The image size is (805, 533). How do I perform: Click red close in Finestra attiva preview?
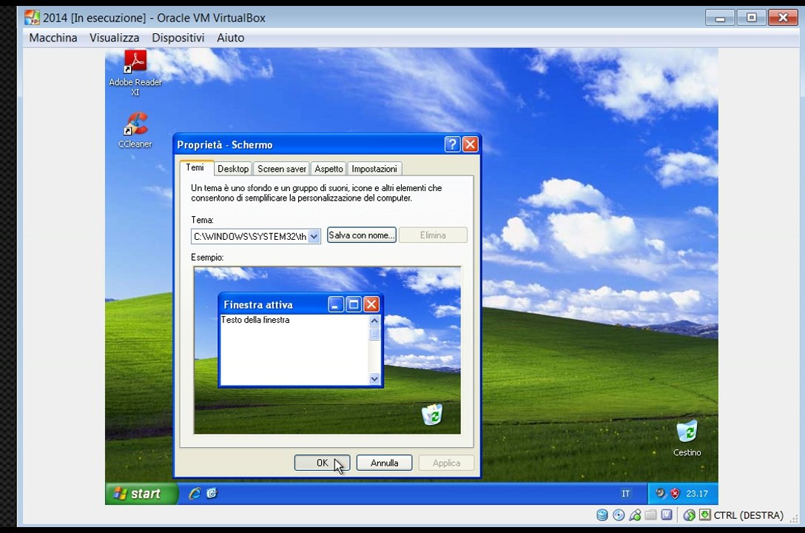click(x=371, y=304)
